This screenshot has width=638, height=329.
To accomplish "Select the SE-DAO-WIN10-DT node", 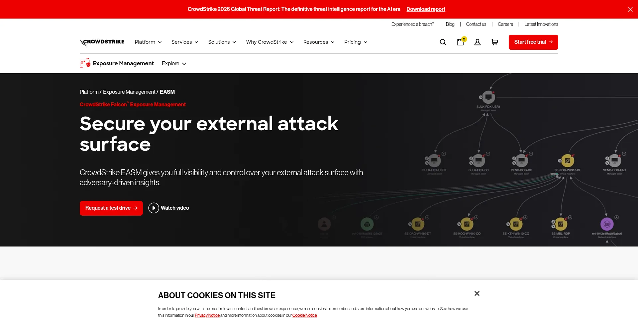I will pyautogui.click(x=418, y=224).
